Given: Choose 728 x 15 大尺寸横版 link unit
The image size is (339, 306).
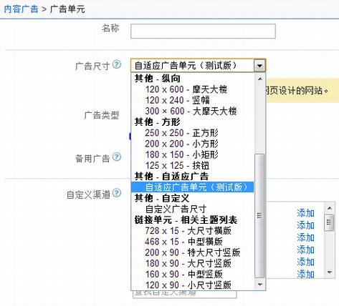Looking at the screenshot, I should coord(188,231).
